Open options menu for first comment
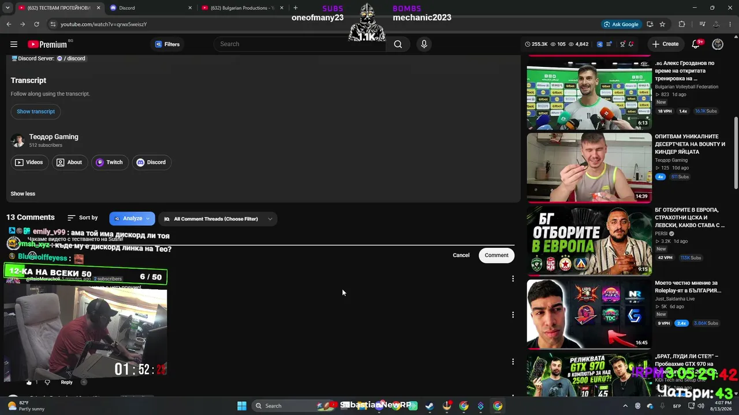The image size is (739, 415). click(x=513, y=279)
